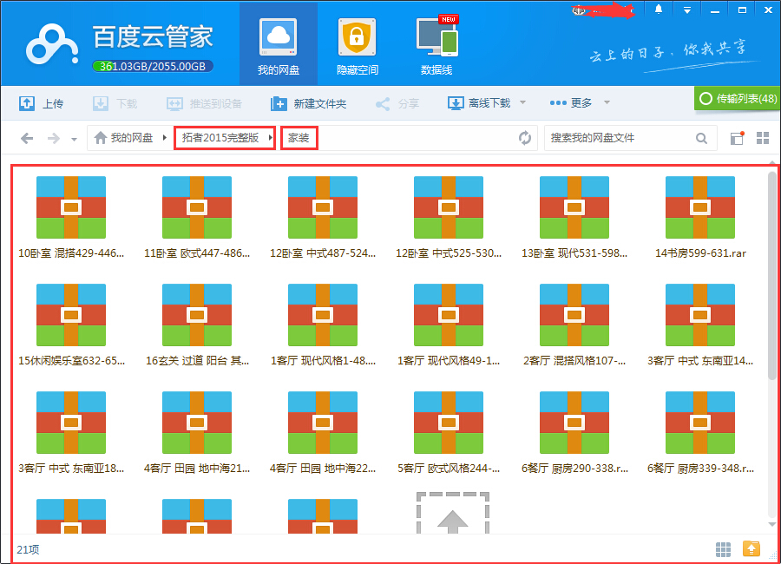Screen dimensions: 781x564
Task: Select the file 13卧室 现代531-598
Action: coord(574,217)
